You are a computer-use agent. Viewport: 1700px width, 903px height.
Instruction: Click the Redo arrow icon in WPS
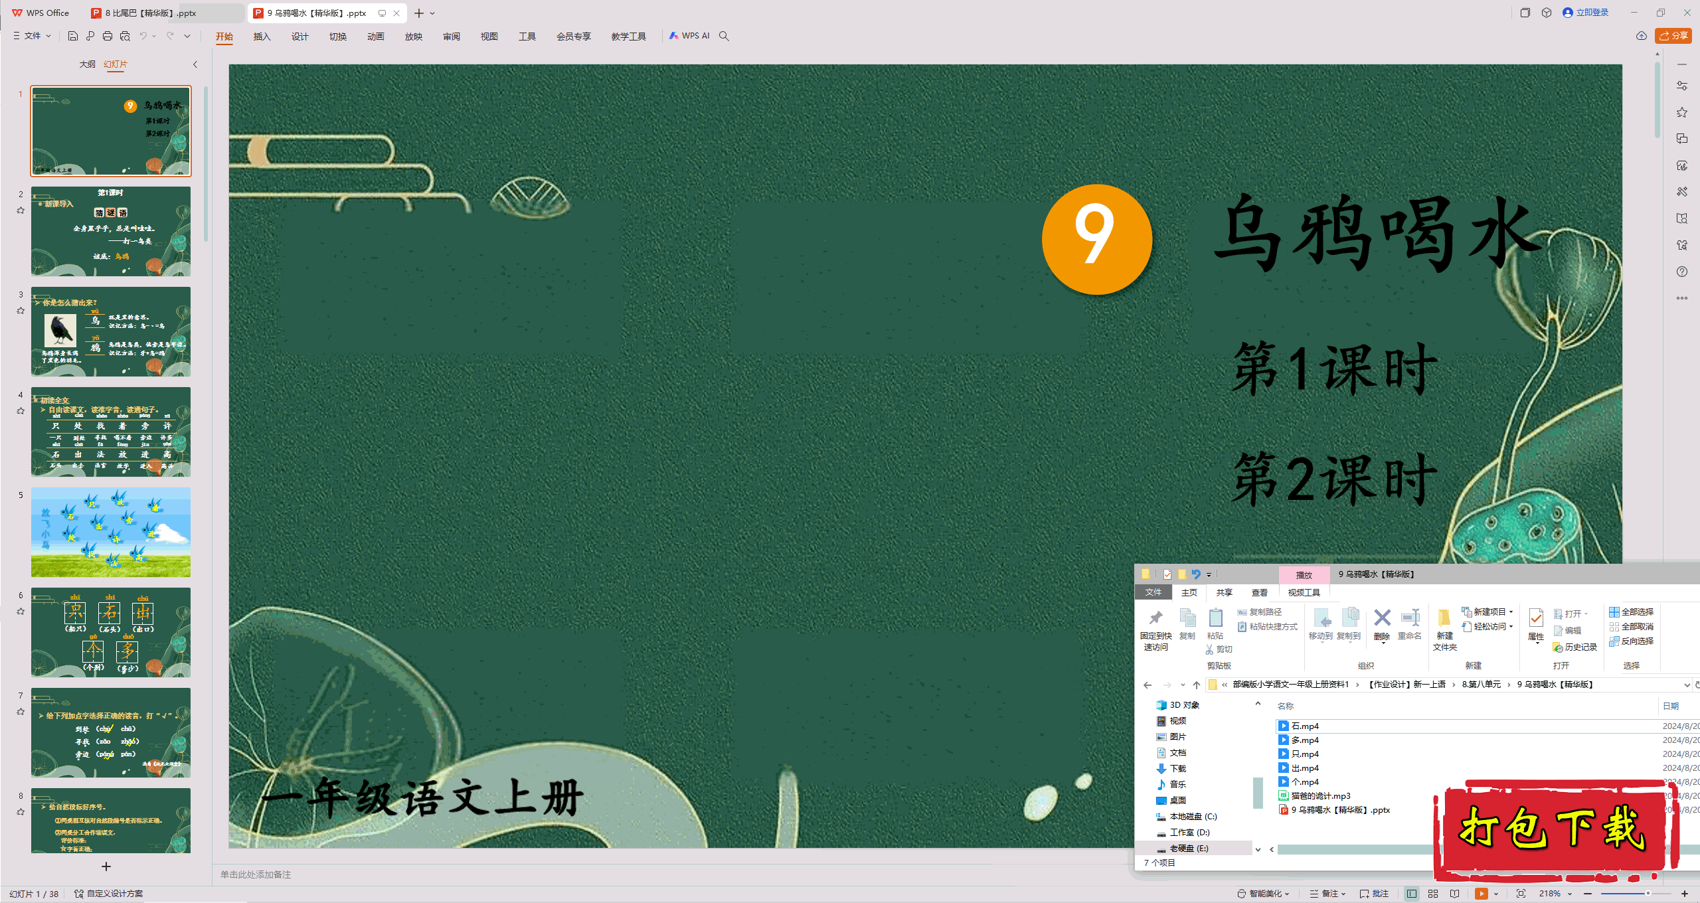(170, 36)
